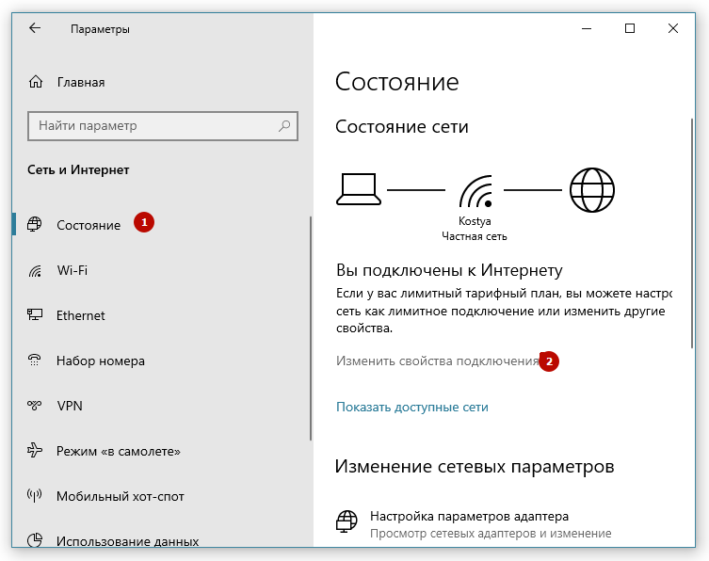
Task: Click Показать доступные сети link
Action: 412,407
